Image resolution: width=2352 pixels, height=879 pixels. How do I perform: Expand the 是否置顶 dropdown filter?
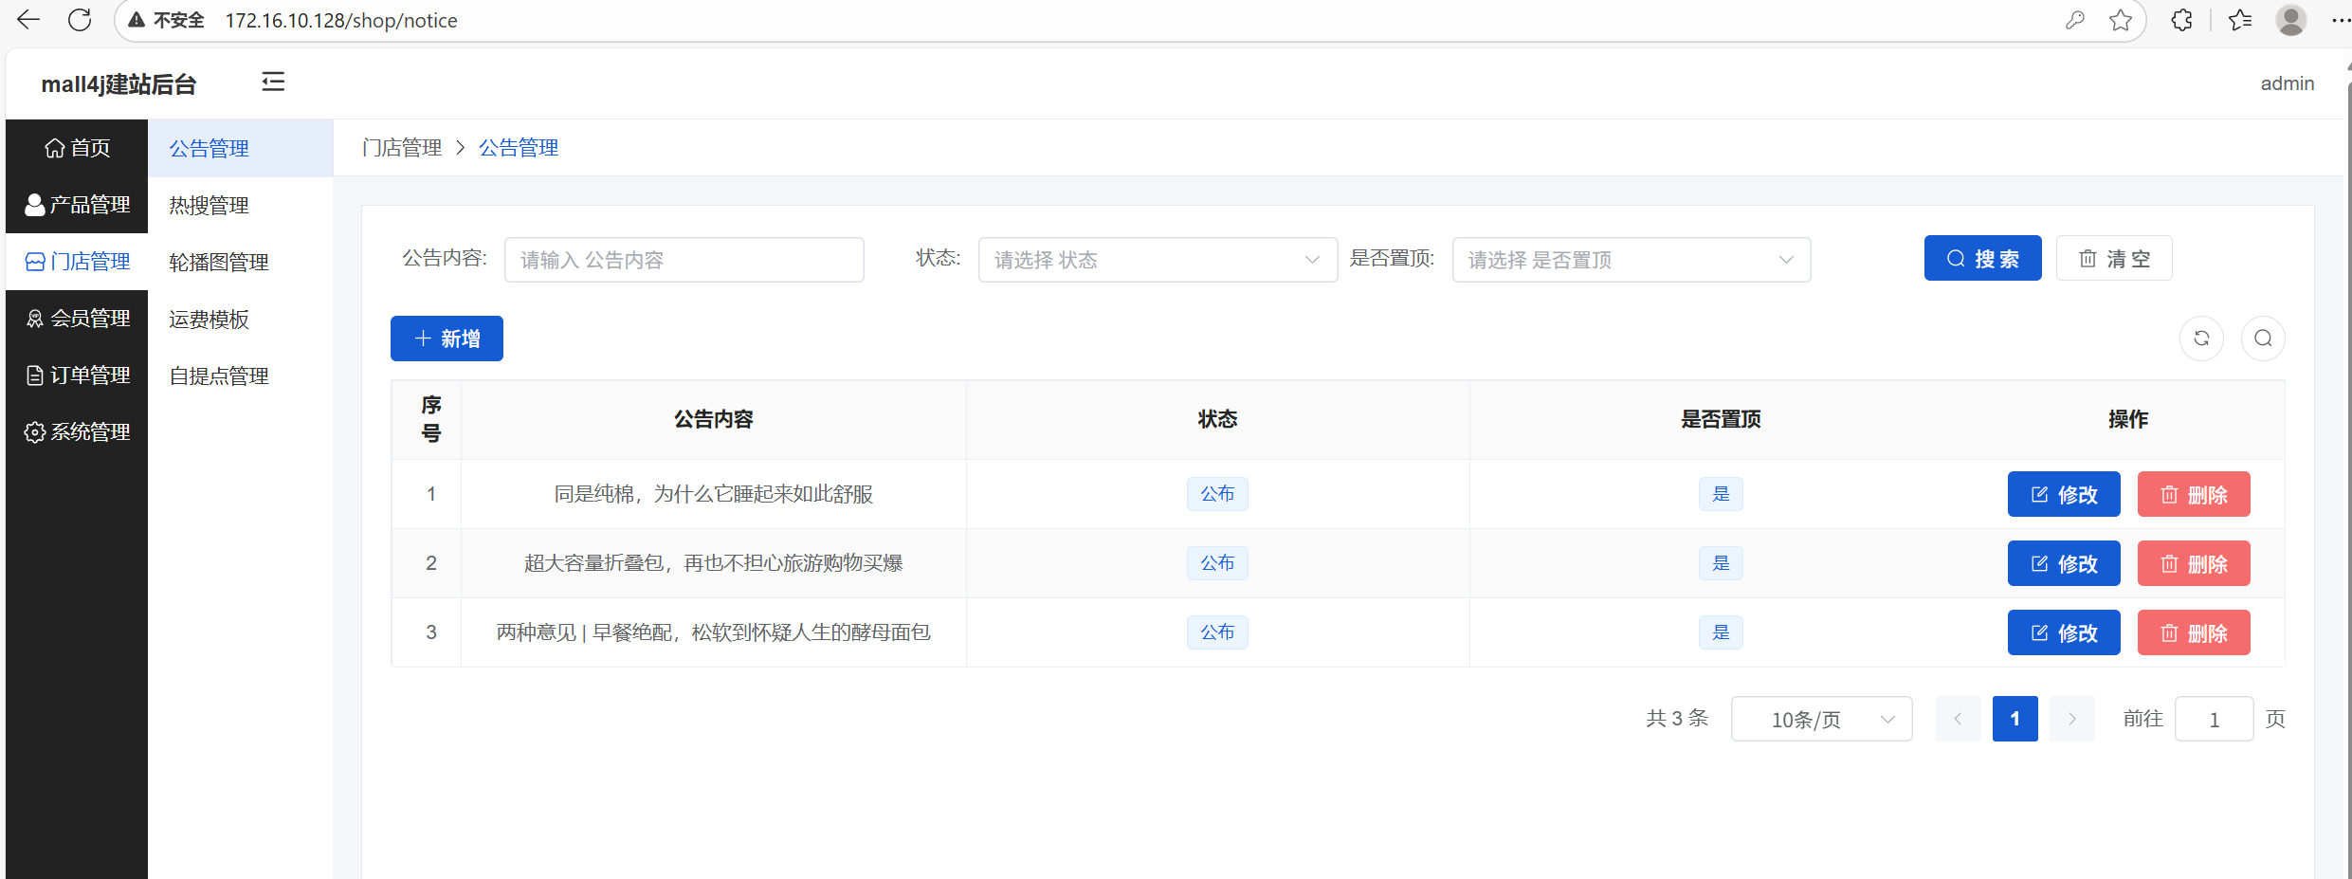[x=1631, y=260]
